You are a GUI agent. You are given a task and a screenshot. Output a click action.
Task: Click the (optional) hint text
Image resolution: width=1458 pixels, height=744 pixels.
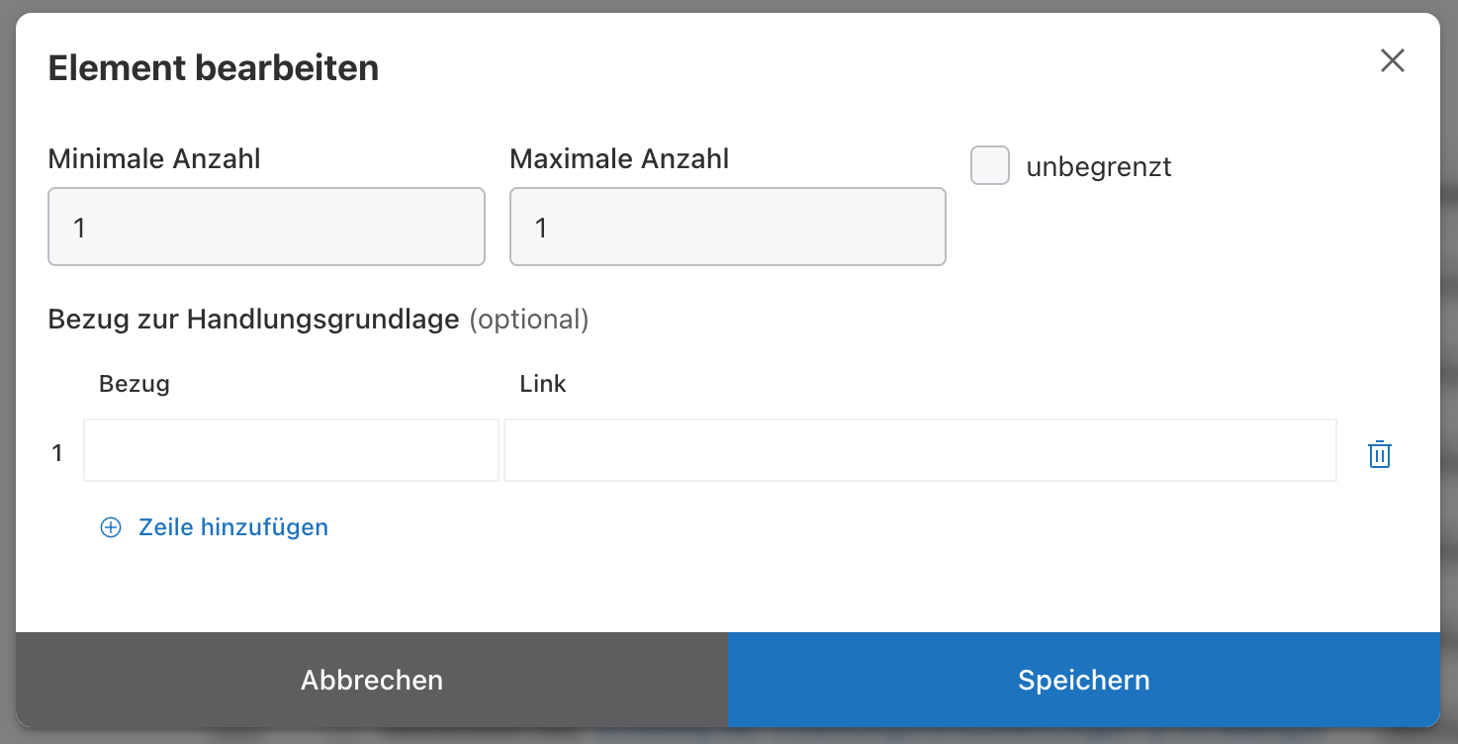[528, 320]
